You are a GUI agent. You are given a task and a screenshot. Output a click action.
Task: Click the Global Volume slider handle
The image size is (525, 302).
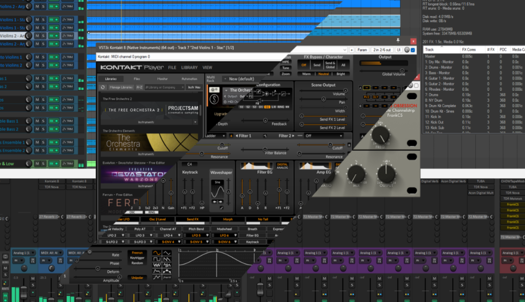point(402,71)
